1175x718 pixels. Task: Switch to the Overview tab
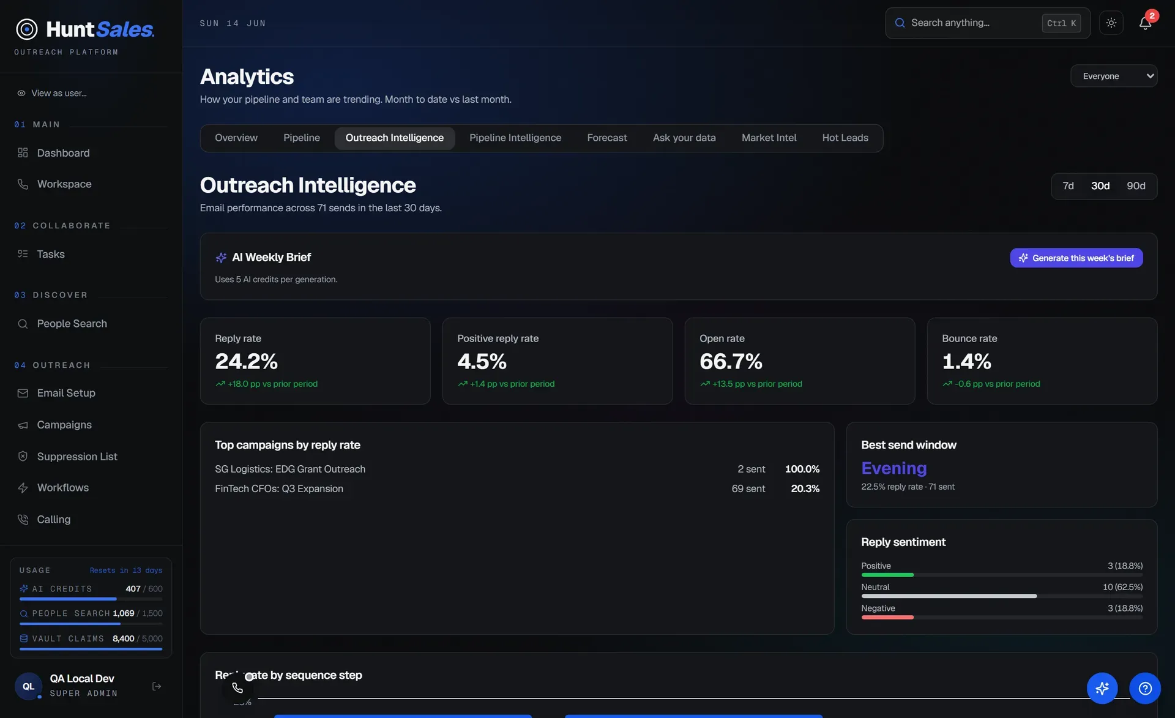click(x=236, y=138)
